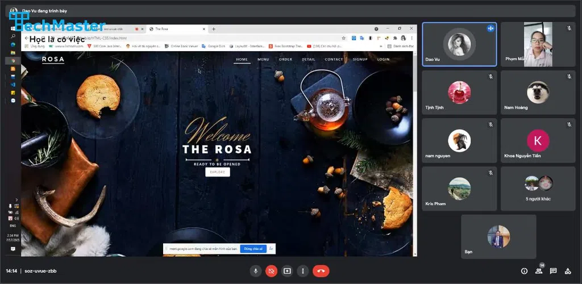
Task: Open Google Dịch bookmark
Action: coord(214,47)
